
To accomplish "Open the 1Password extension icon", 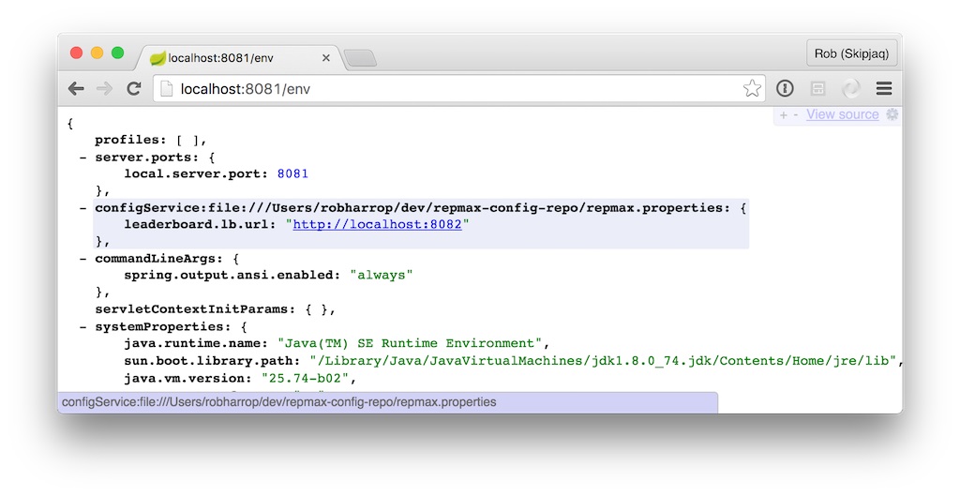I will pos(785,88).
